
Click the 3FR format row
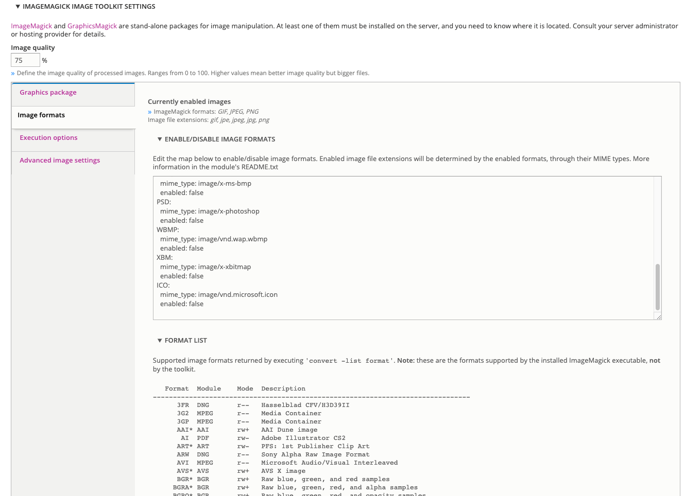click(263, 405)
